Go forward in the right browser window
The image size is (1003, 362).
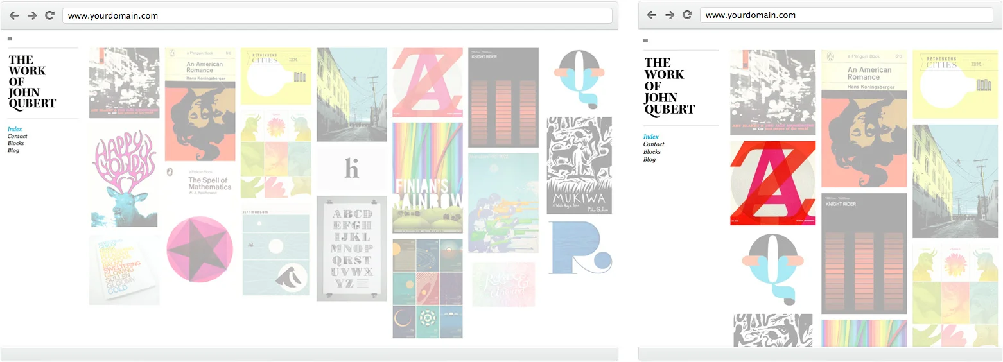point(670,15)
